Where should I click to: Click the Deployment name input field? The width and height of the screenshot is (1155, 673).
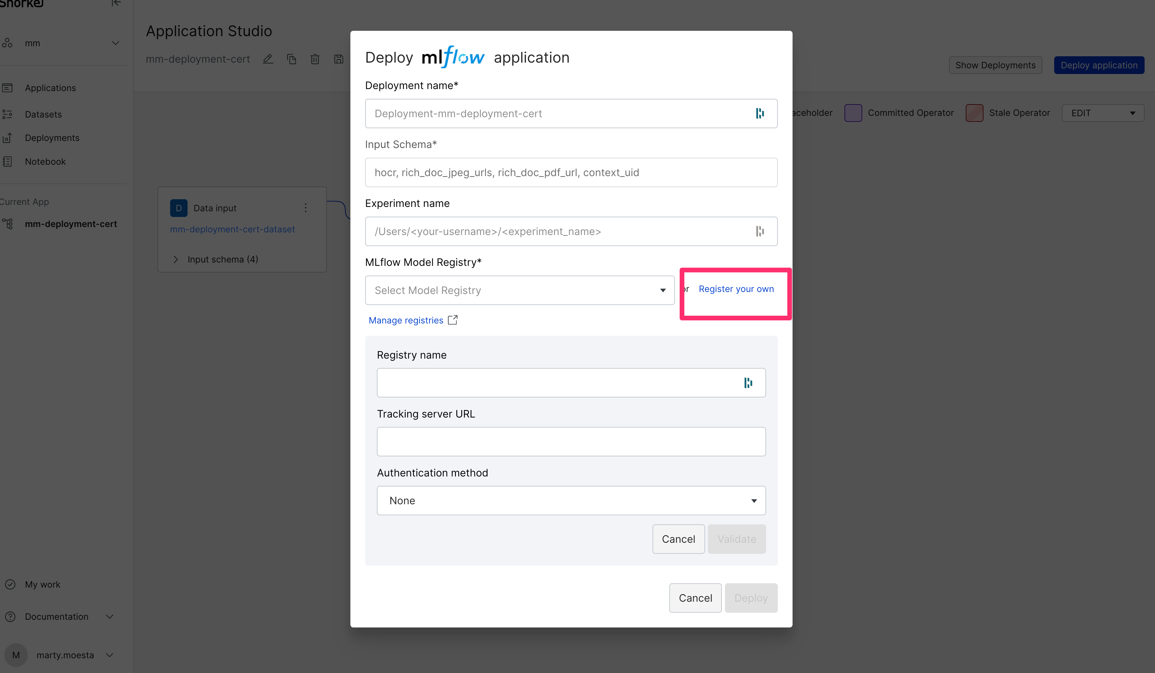[571, 114]
